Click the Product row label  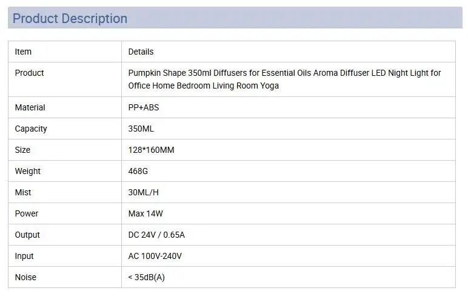[29, 73]
